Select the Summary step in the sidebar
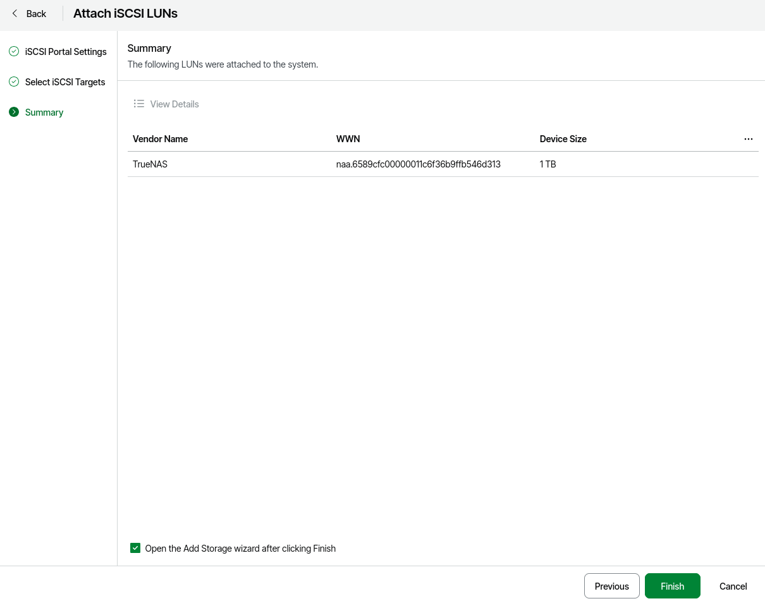 44,112
